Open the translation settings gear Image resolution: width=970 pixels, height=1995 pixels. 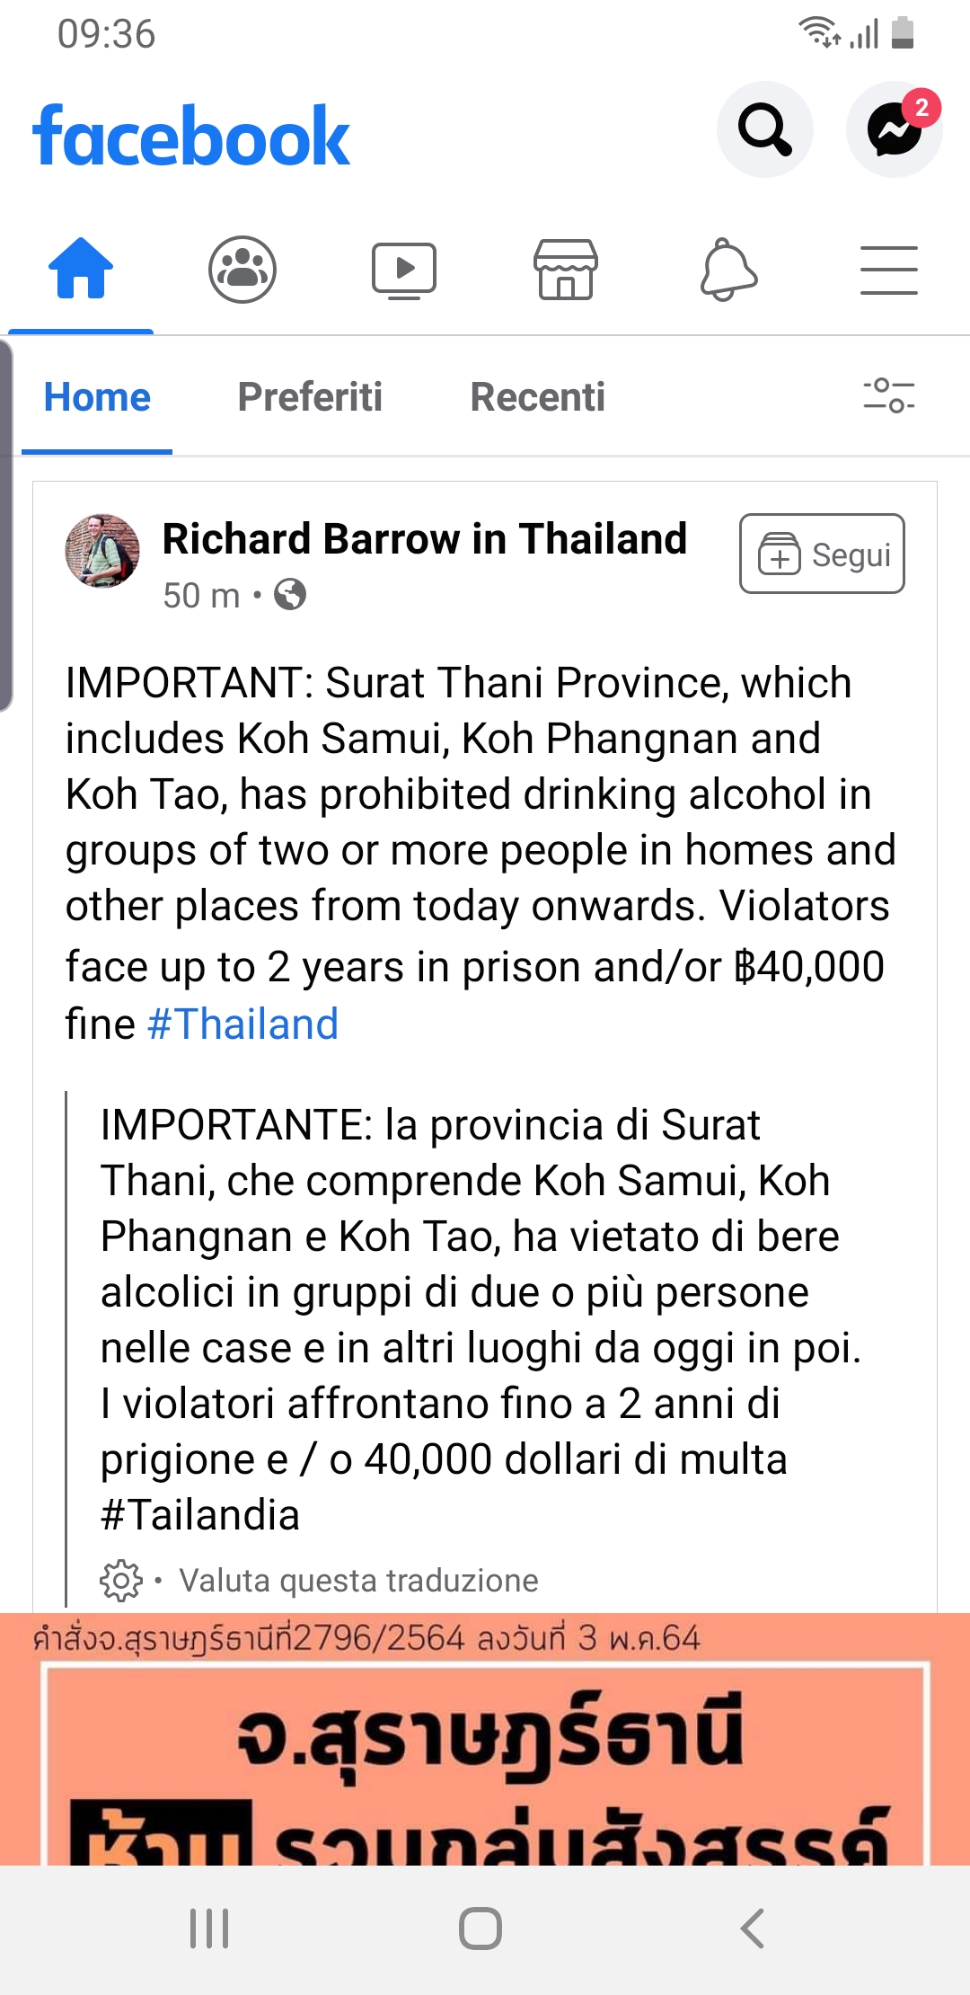tap(123, 1580)
